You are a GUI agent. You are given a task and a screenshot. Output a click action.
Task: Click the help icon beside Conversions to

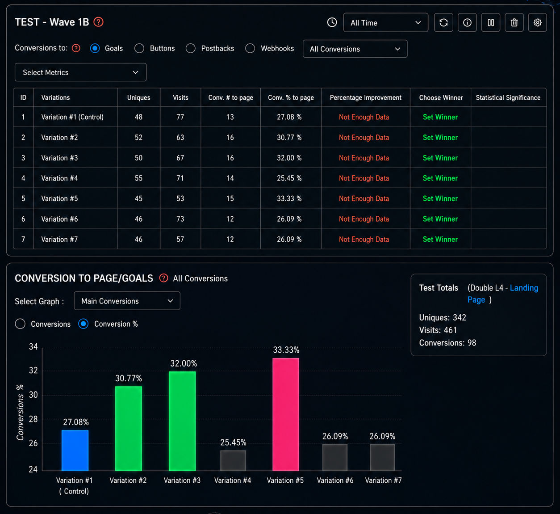76,48
